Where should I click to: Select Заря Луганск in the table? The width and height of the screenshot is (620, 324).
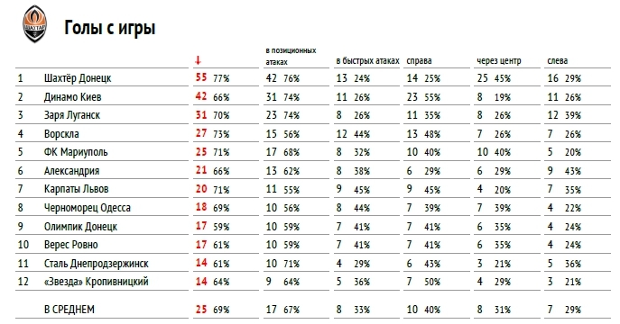(x=72, y=115)
